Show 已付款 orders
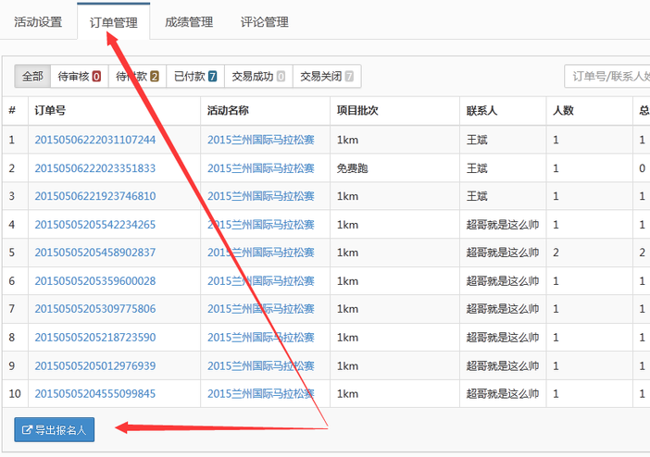Viewport: 650px width, 457px height. 195,77
